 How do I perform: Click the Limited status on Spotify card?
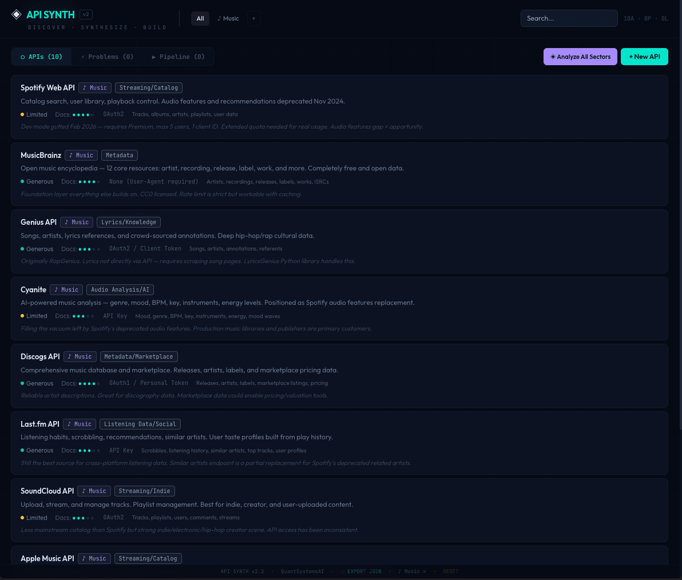pos(34,114)
